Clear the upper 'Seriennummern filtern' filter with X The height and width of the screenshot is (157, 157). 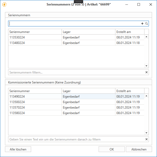click(147, 72)
